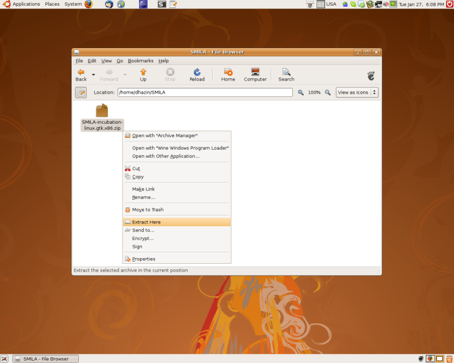Open the View menu
Viewport: 454px width, 363px height.
click(106, 61)
